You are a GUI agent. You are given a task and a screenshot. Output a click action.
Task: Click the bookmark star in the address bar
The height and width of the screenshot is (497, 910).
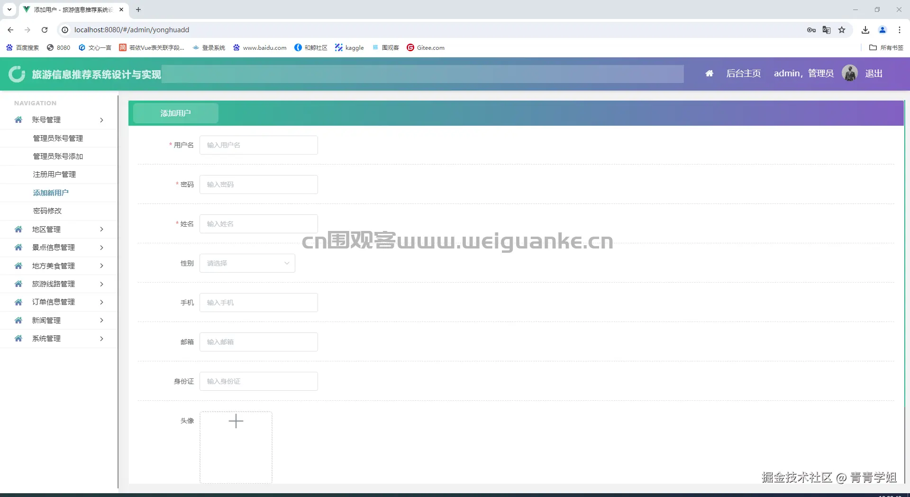[842, 29]
